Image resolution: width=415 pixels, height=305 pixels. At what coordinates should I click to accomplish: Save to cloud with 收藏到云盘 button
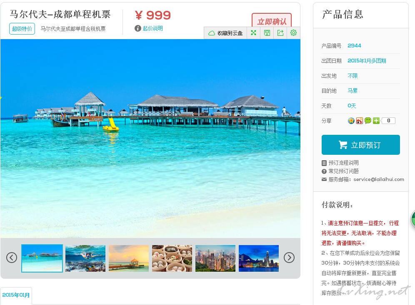225,33
